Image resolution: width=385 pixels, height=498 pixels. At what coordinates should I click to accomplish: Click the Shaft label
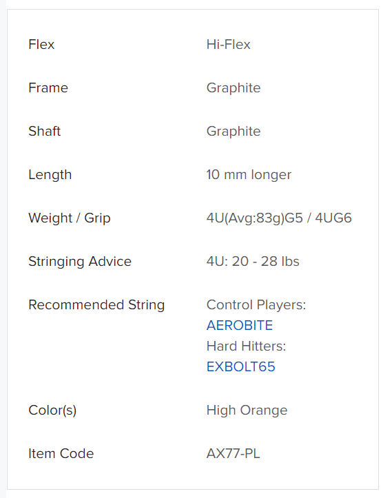(x=45, y=131)
